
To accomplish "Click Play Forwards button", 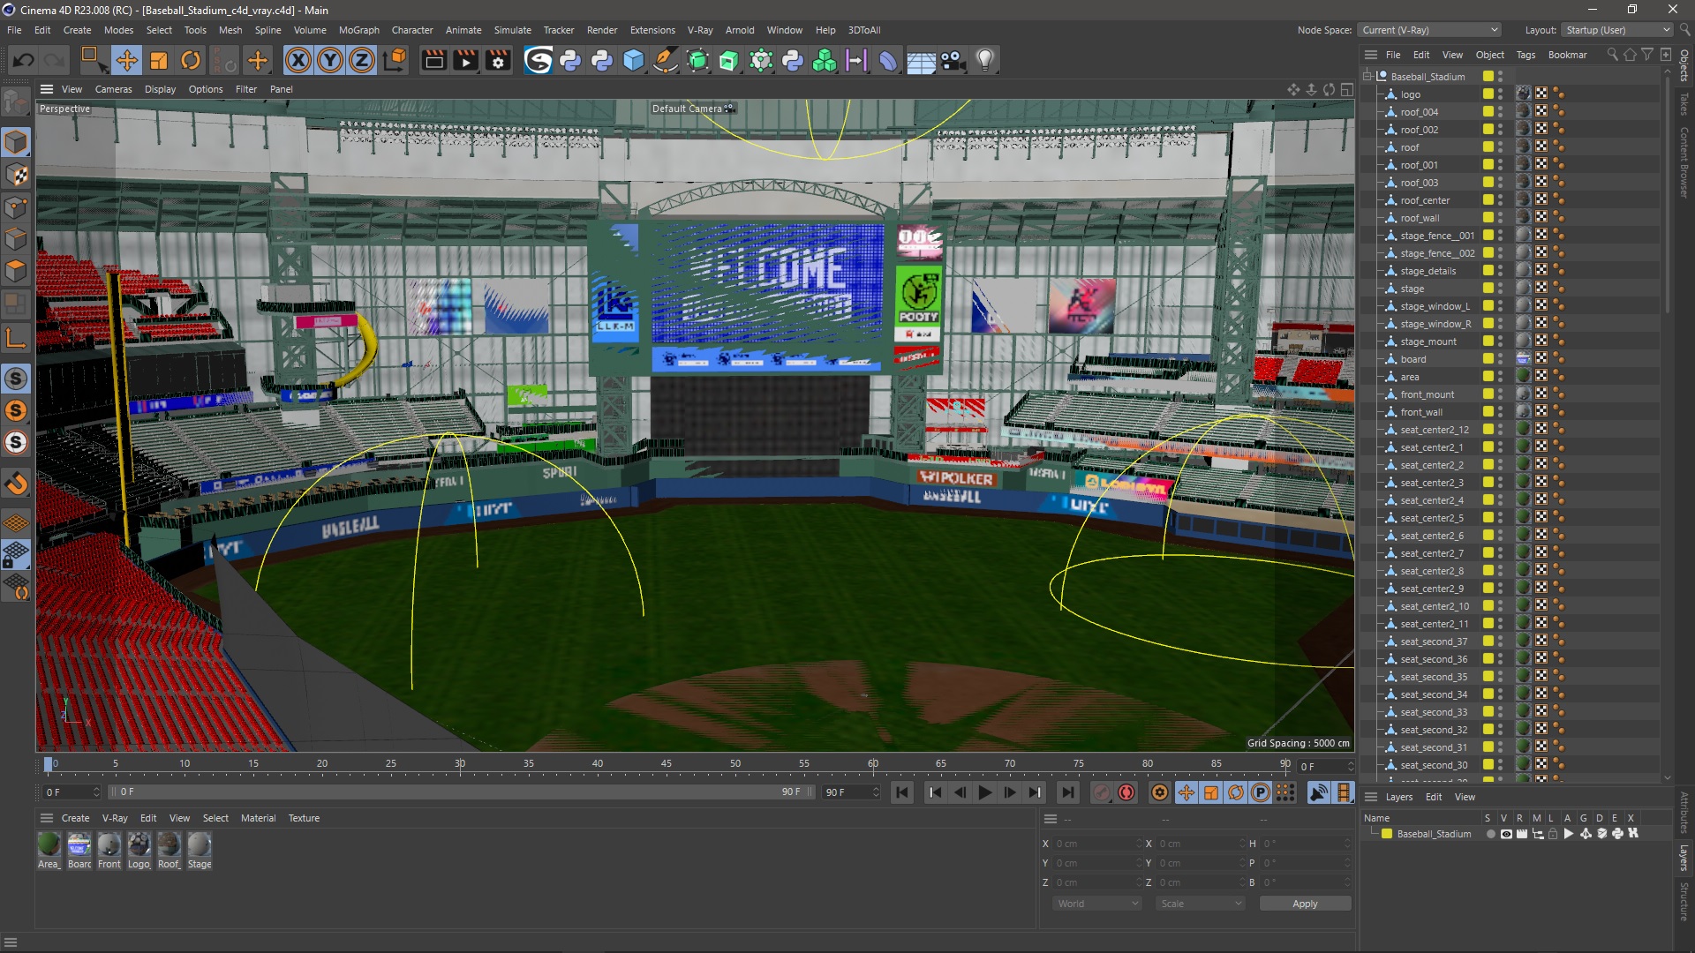I will [984, 792].
